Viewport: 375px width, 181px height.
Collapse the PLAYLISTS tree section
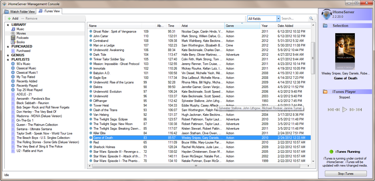click(x=8, y=60)
